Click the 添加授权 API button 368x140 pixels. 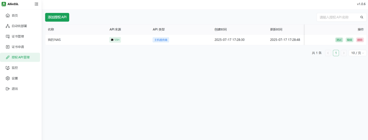(57, 17)
